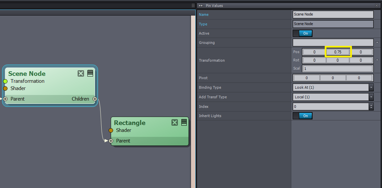Select the Rectangle node title

coord(130,123)
